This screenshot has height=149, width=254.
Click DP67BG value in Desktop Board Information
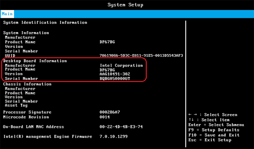click(107, 70)
